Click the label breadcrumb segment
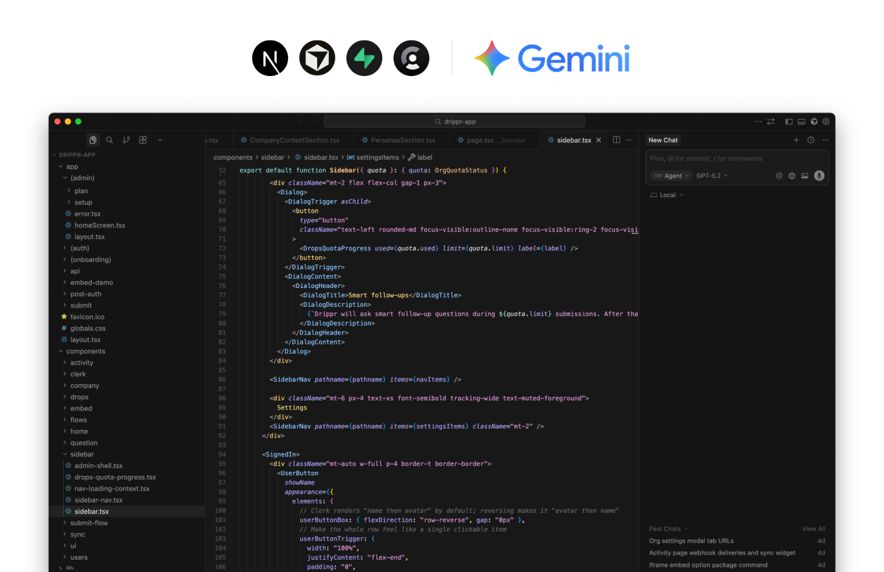Image resolution: width=884 pixels, height=572 pixels. (421, 157)
